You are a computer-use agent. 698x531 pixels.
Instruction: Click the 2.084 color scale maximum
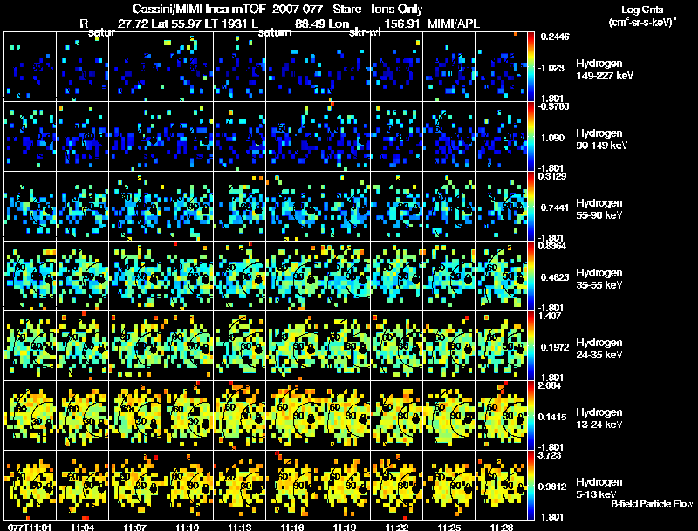(x=550, y=385)
